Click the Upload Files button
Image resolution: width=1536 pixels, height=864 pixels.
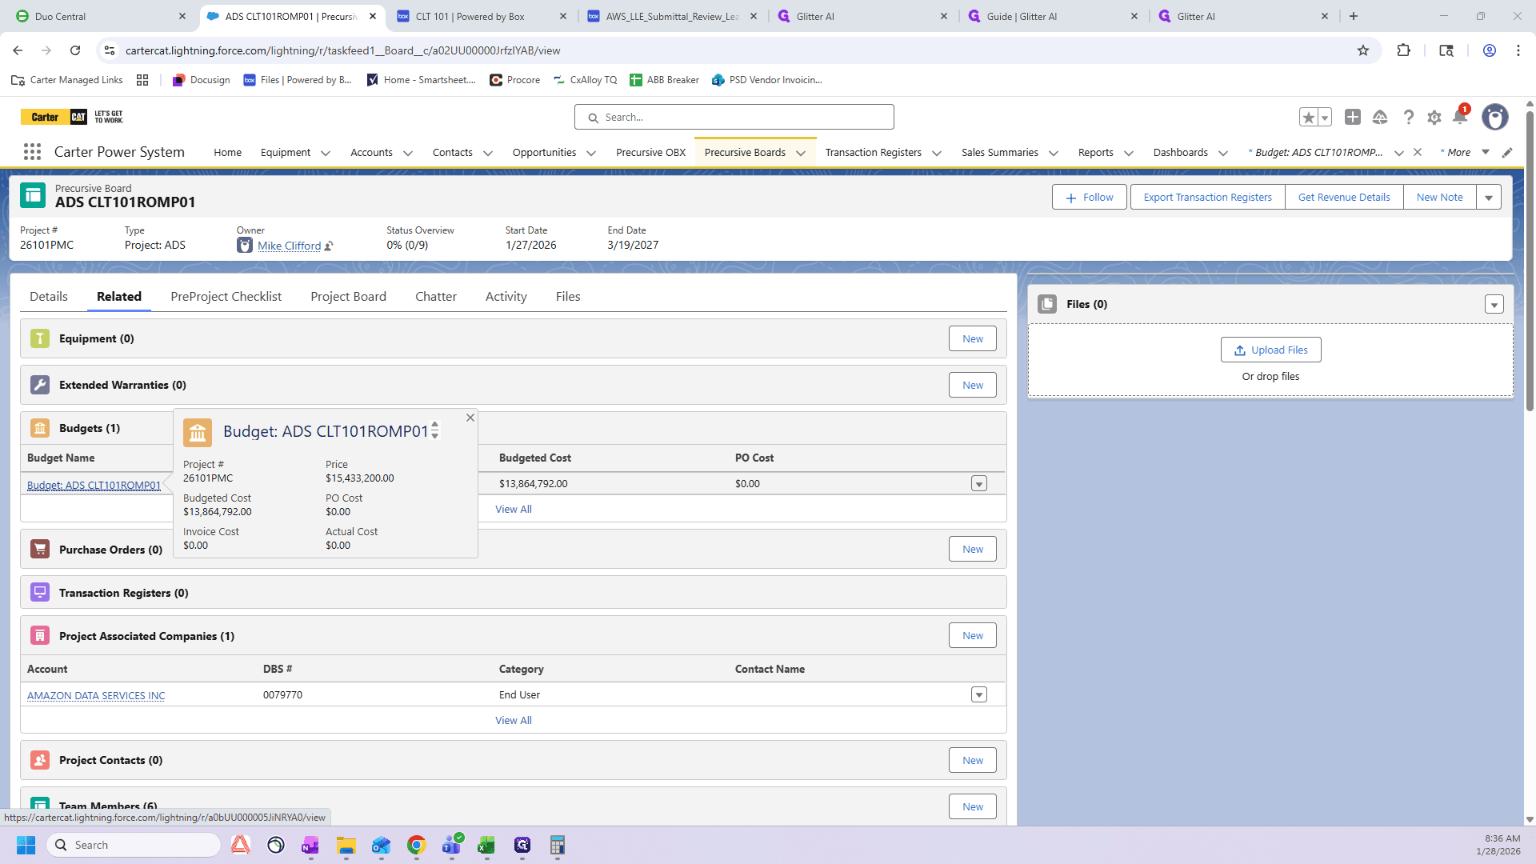pyautogui.click(x=1270, y=350)
